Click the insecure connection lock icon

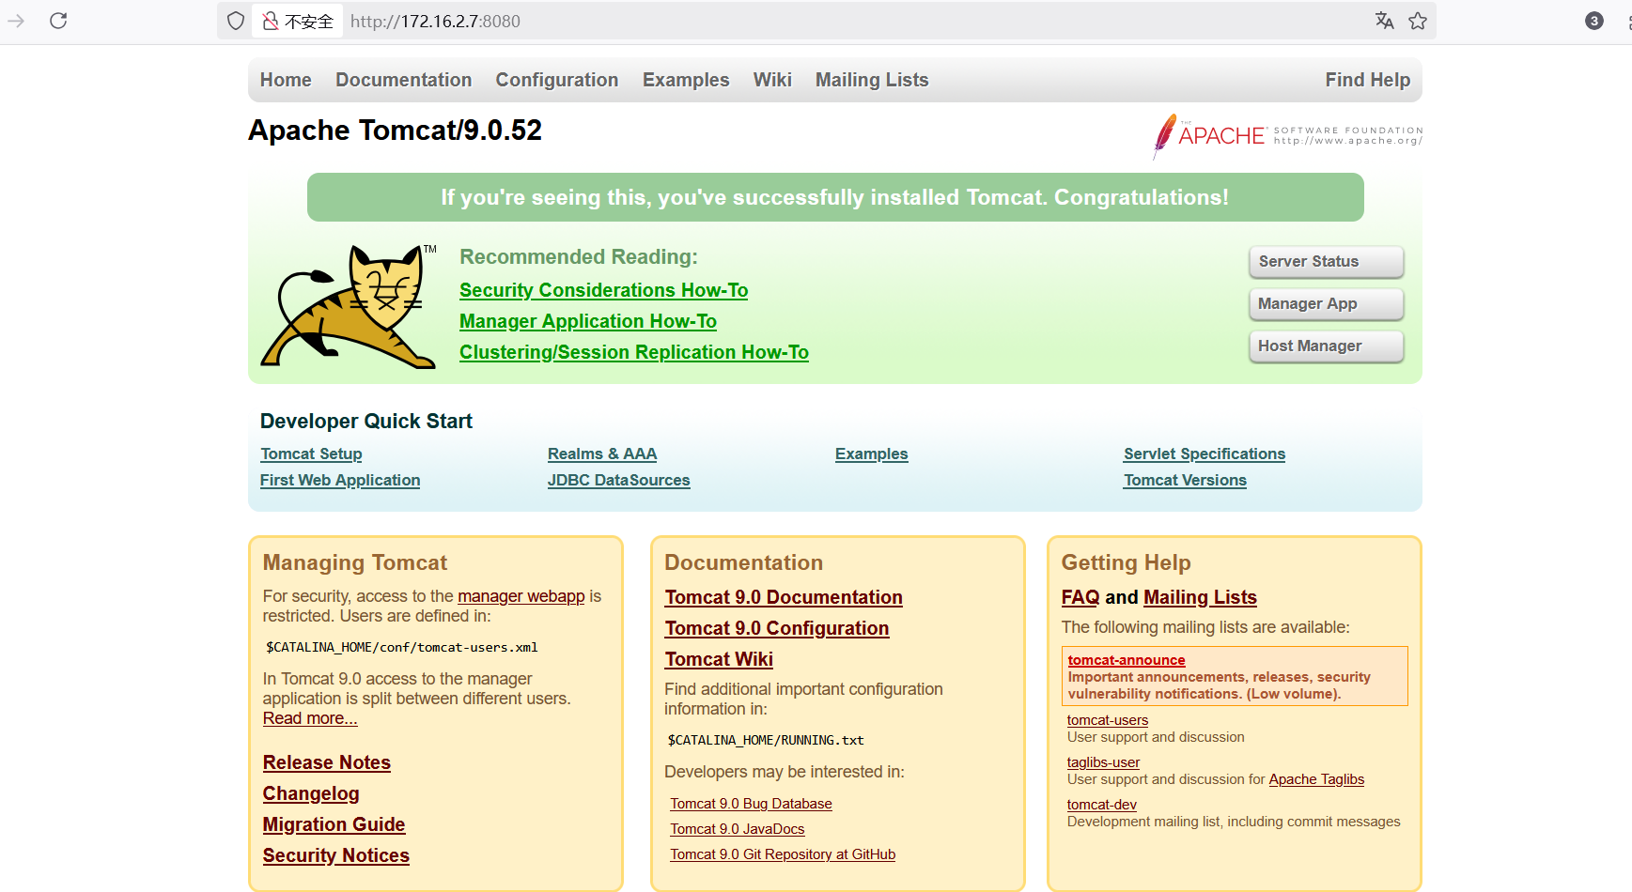[x=271, y=21]
